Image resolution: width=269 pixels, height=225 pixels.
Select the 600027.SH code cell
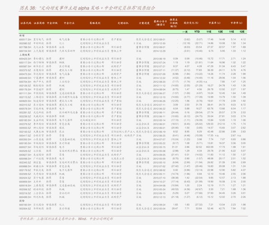[25, 147]
